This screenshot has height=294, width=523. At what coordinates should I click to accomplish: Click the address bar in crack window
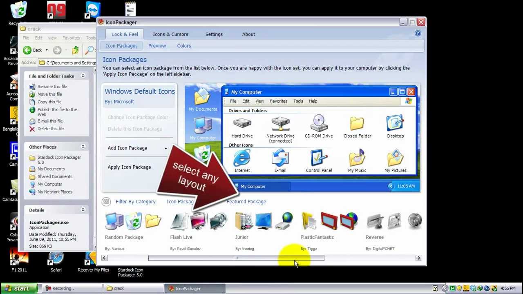[x=67, y=62]
